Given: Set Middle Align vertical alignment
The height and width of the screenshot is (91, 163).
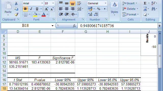Looking at the screenshot, I should coord(67,3).
